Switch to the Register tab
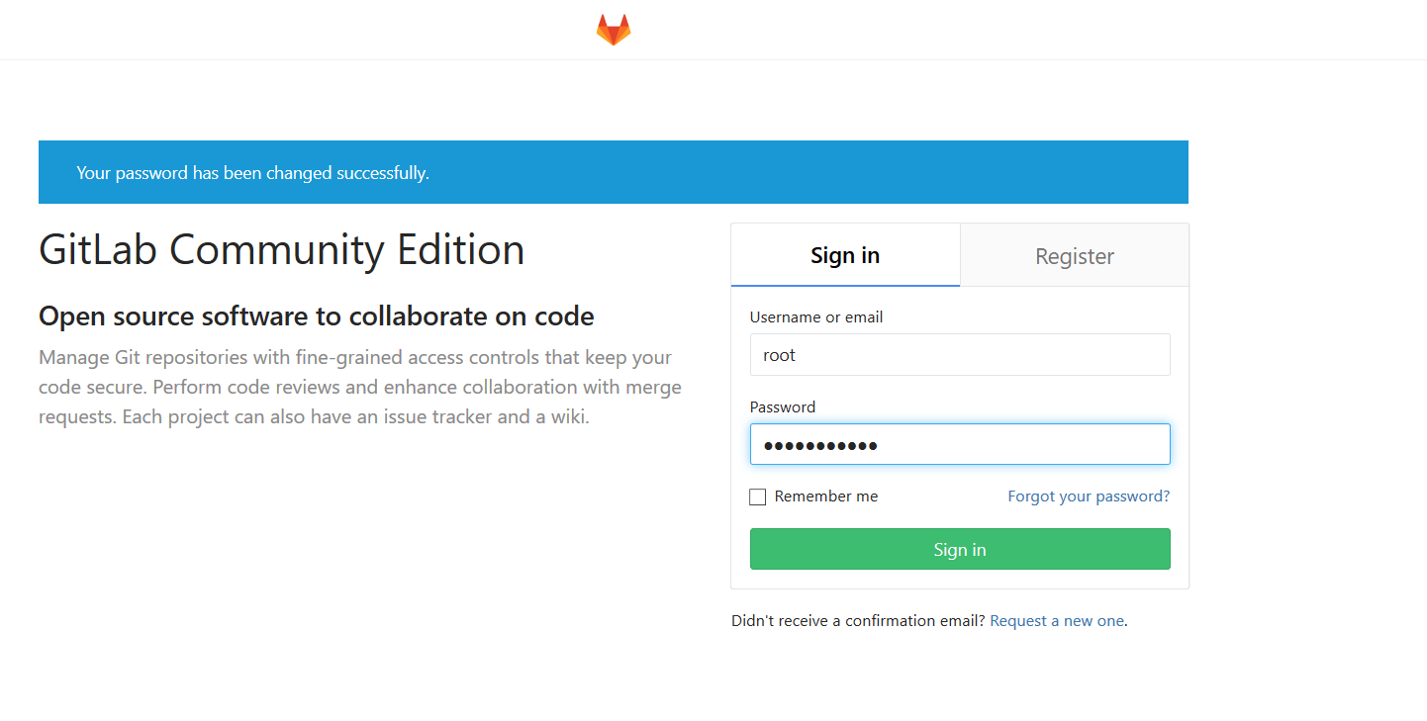Screen dimensions: 1427x721 pyautogui.click(x=1075, y=256)
